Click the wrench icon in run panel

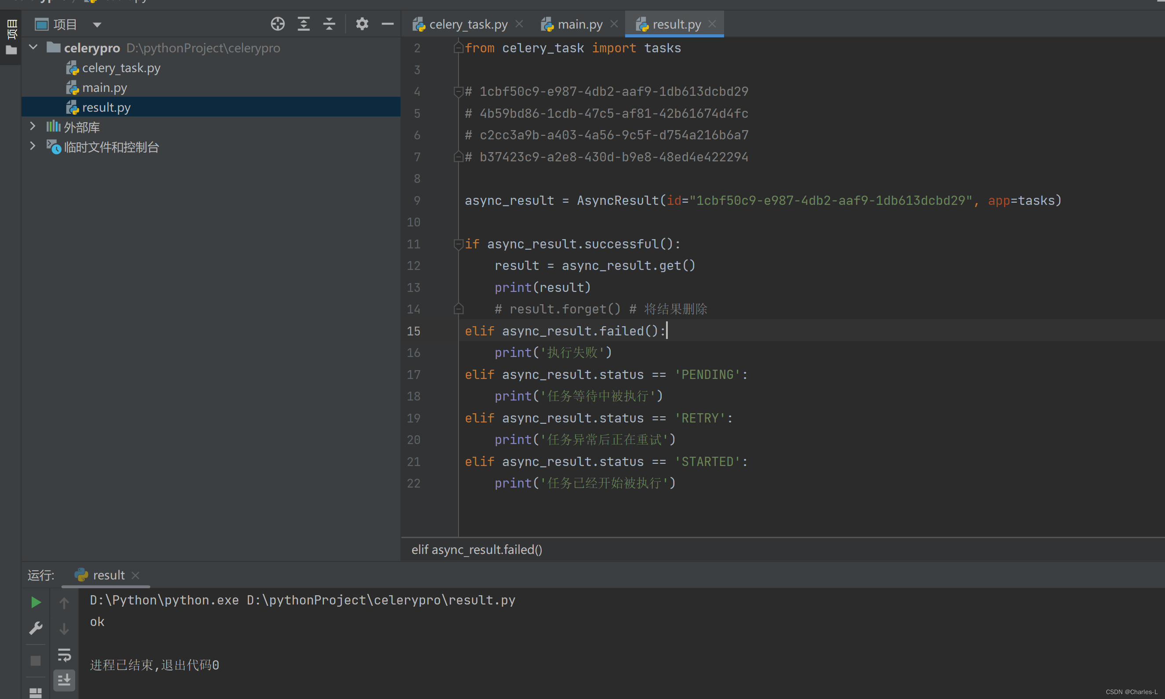point(36,628)
